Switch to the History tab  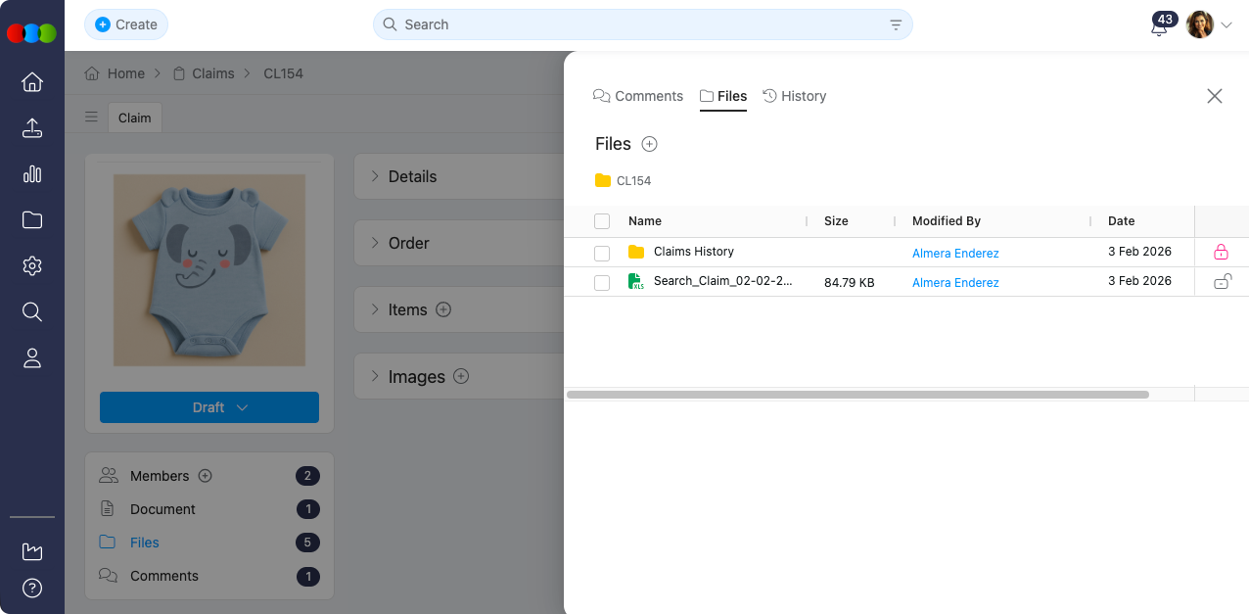pyautogui.click(x=794, y=96)
